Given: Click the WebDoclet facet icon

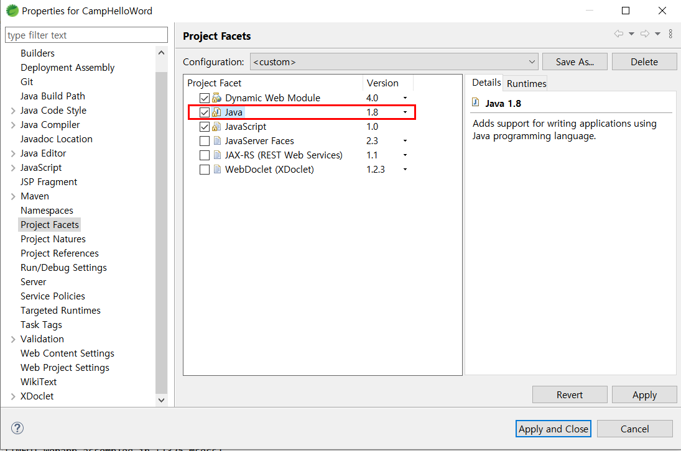Looking at the screenshot, I should (217, 170).
